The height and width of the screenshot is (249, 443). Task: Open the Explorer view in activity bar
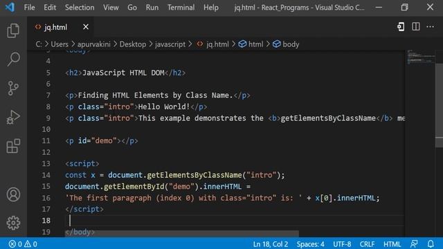13,30
